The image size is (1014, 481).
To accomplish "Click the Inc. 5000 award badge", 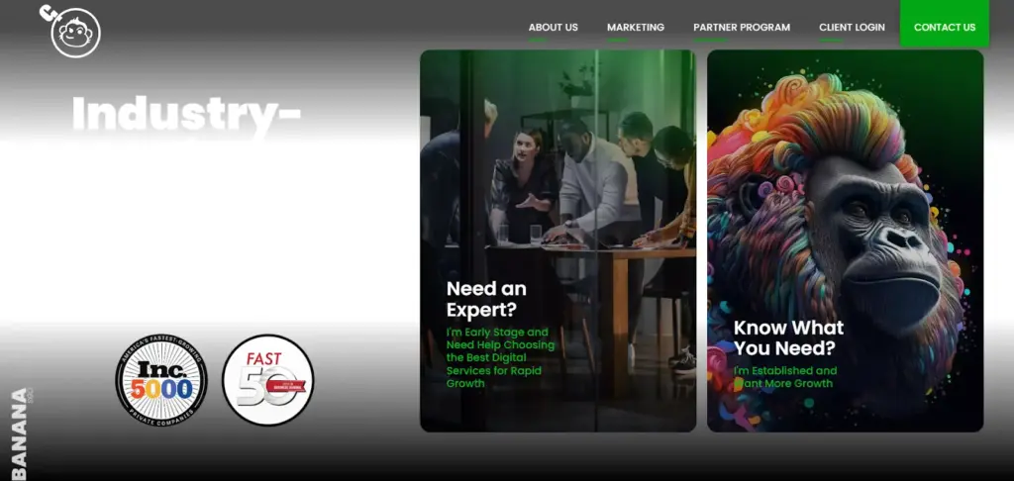I will click(x=161, y=380).
